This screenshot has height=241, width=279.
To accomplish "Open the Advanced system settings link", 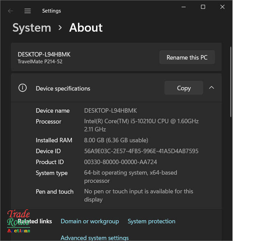I will [x=94, y=238].
